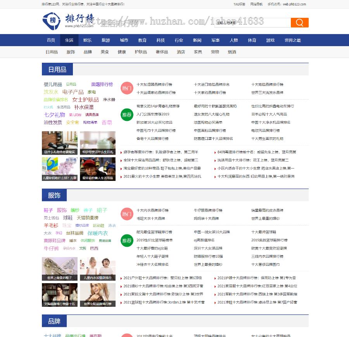
Task: Open the 儿童内衣加盟店排行 thumbnail
Action: (98, 269)
